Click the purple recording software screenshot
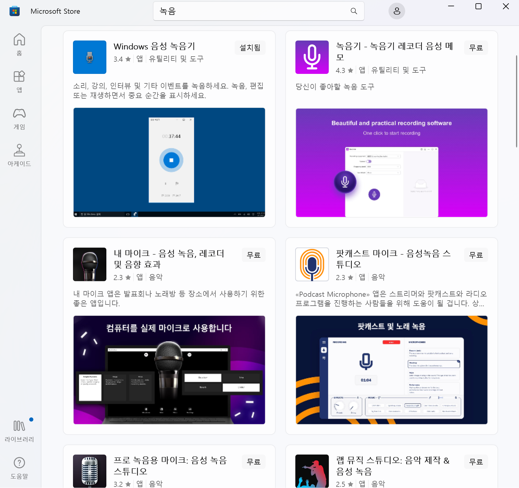The height and width of the screenshot is (488, 519). tap(391, 163)
